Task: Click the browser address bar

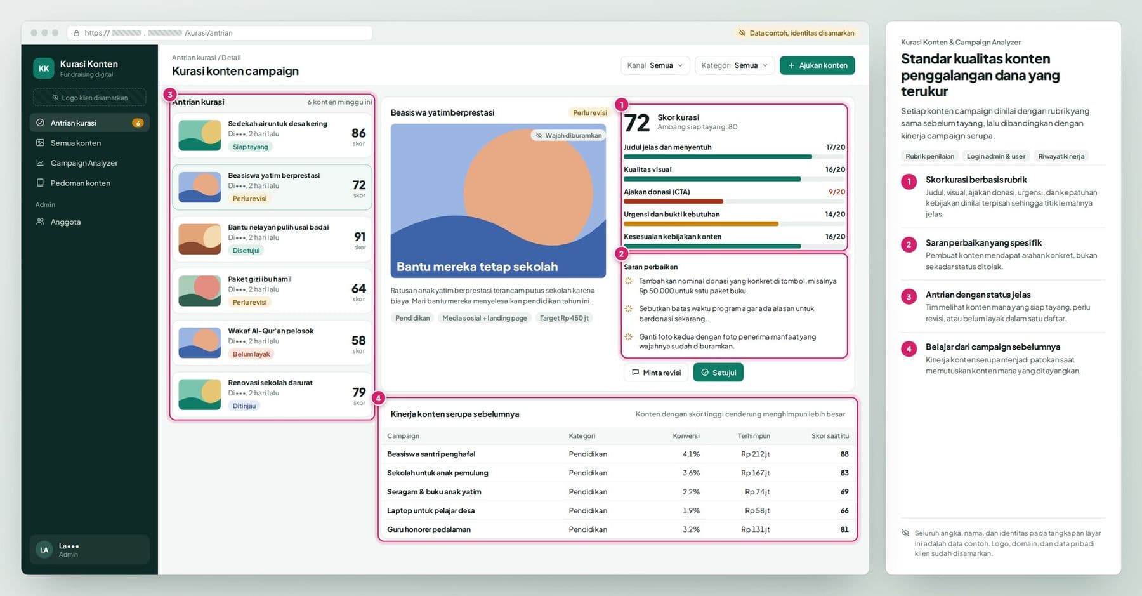Action: (x=220, y=33)
